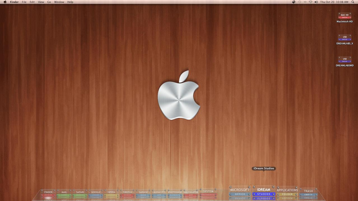This screenshot has height=201, width=358.
Task: Open the File menu
Action: coord(24,2)
